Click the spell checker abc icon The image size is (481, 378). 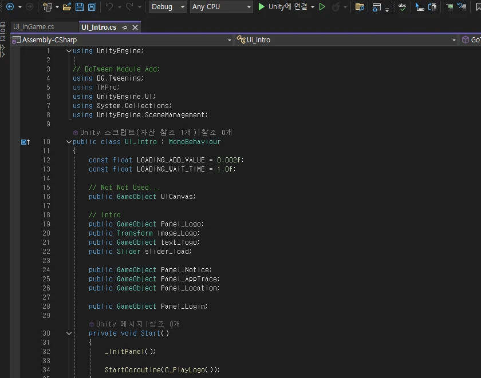(402, 7)
